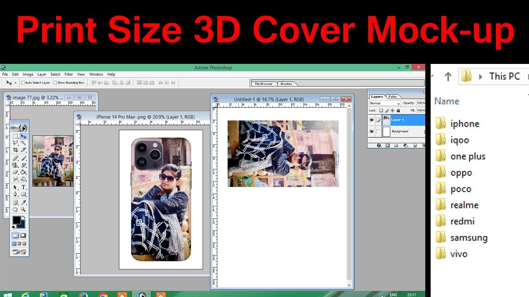
Task: Create a new layer set folder
Action: pyautogui.click(x=396, y=145)
